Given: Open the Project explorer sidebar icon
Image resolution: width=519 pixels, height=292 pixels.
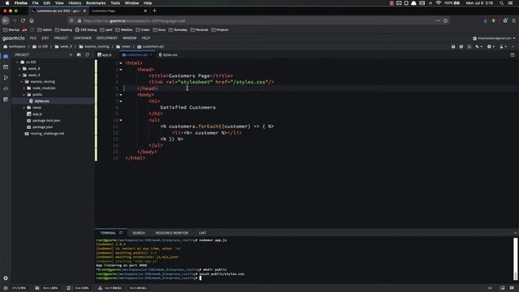Looking at the screenshot, I should (x=6, y=56).
